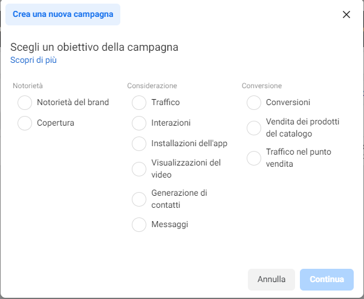Click the Interazioni label text
This screenshot has width=364, height=299.
click(171, 123)
